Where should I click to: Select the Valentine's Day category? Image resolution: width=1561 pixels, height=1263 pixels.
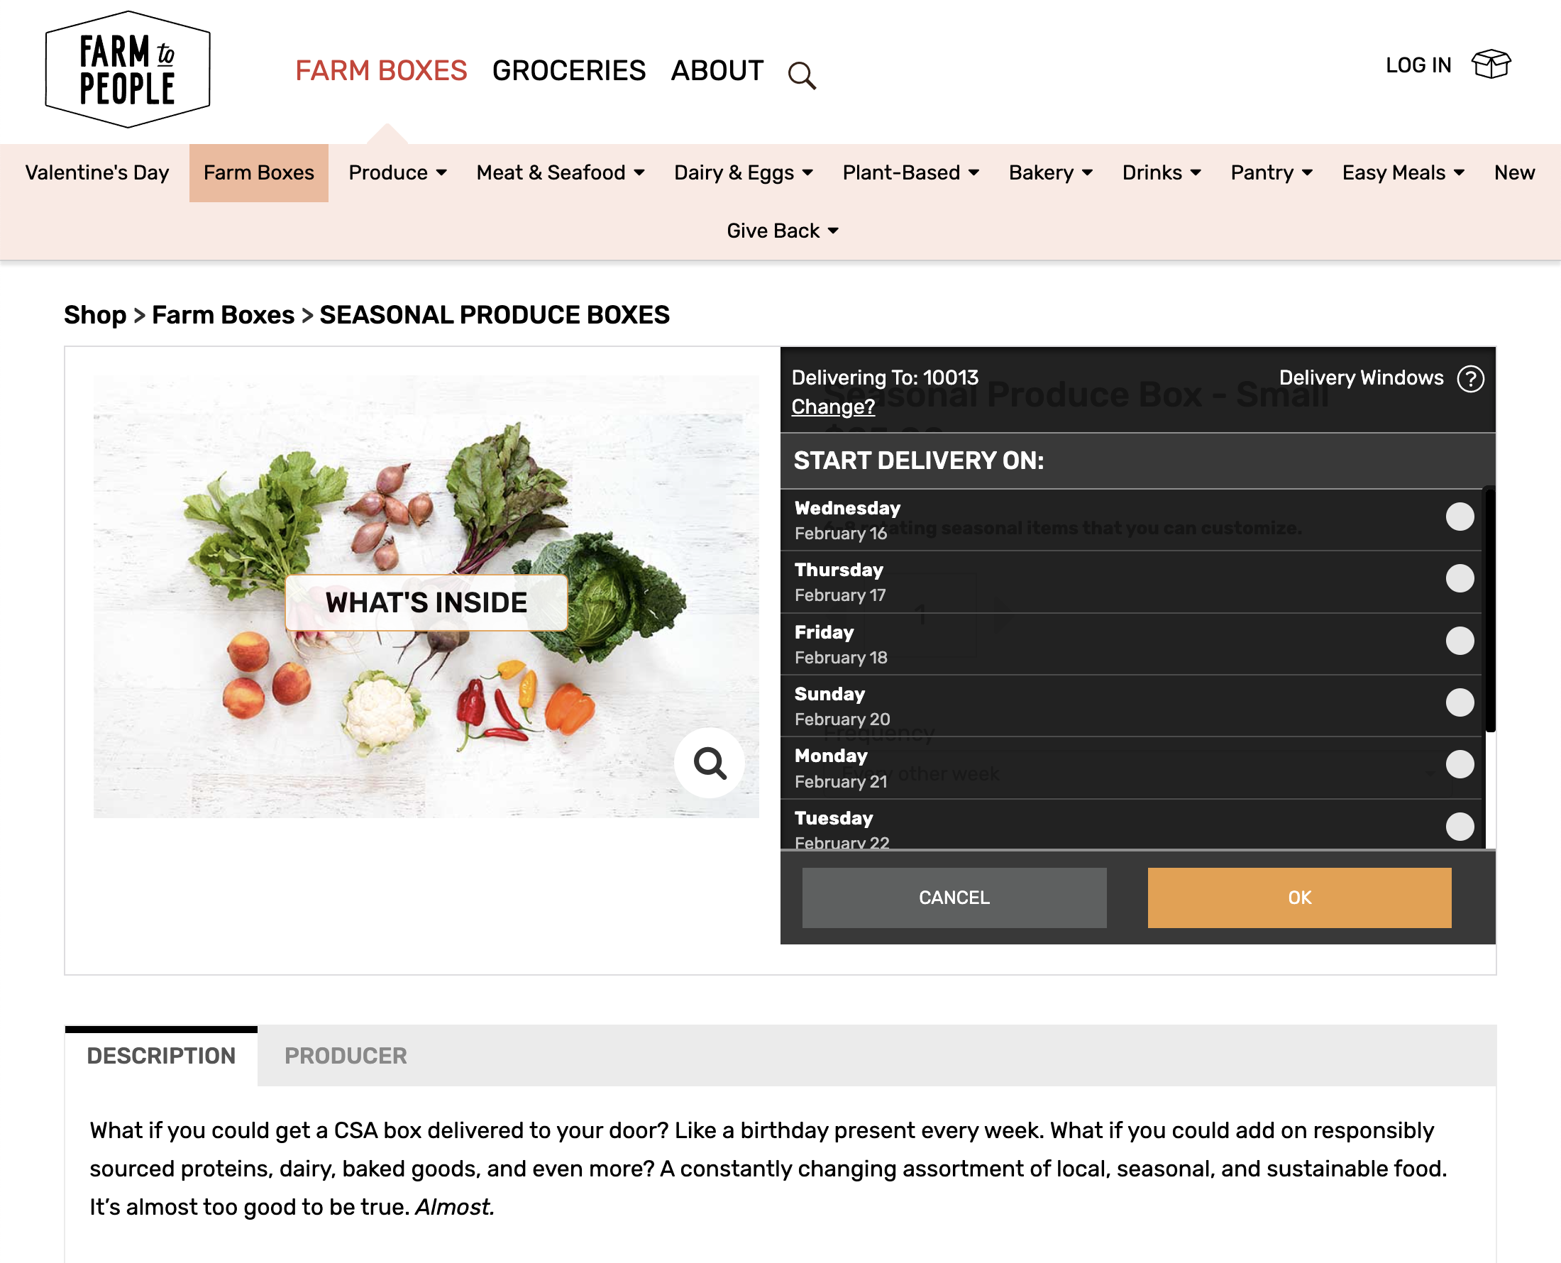click(96, 173)
